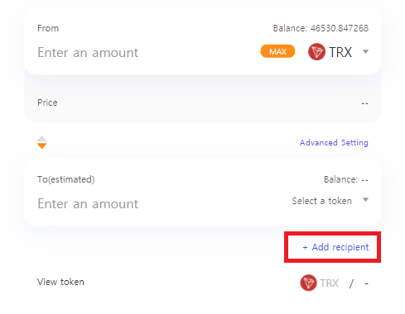
Task: Open the Select a token dropdown
Action: click(x=330, y=201)
